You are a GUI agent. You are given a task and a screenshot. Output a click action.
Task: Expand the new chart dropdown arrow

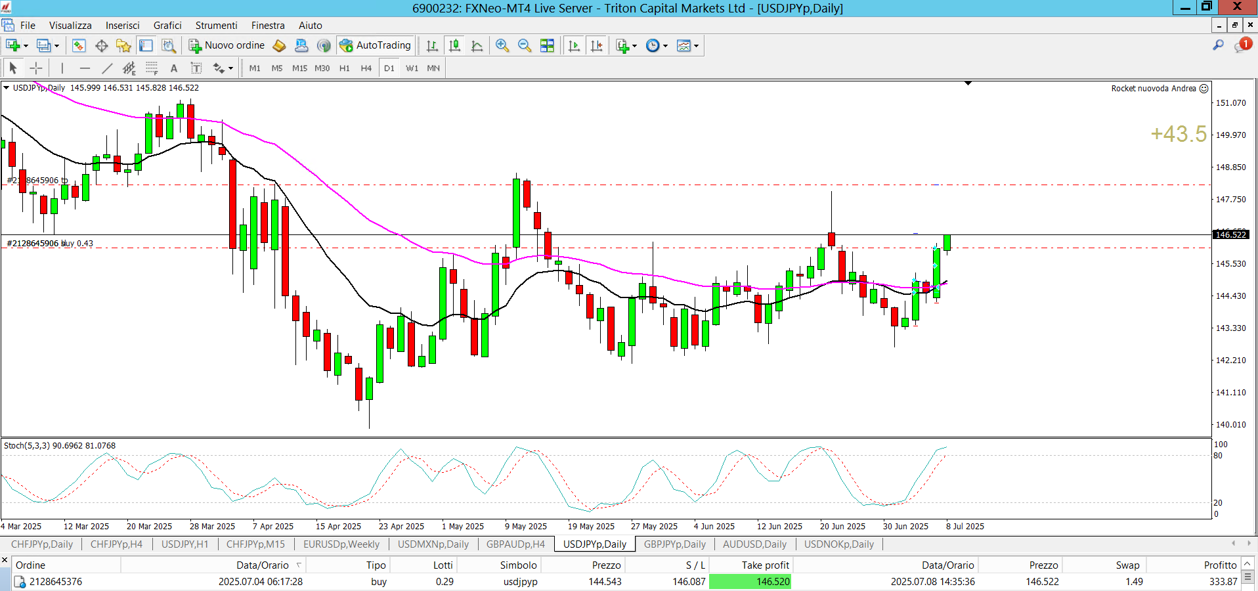point(26,46)
